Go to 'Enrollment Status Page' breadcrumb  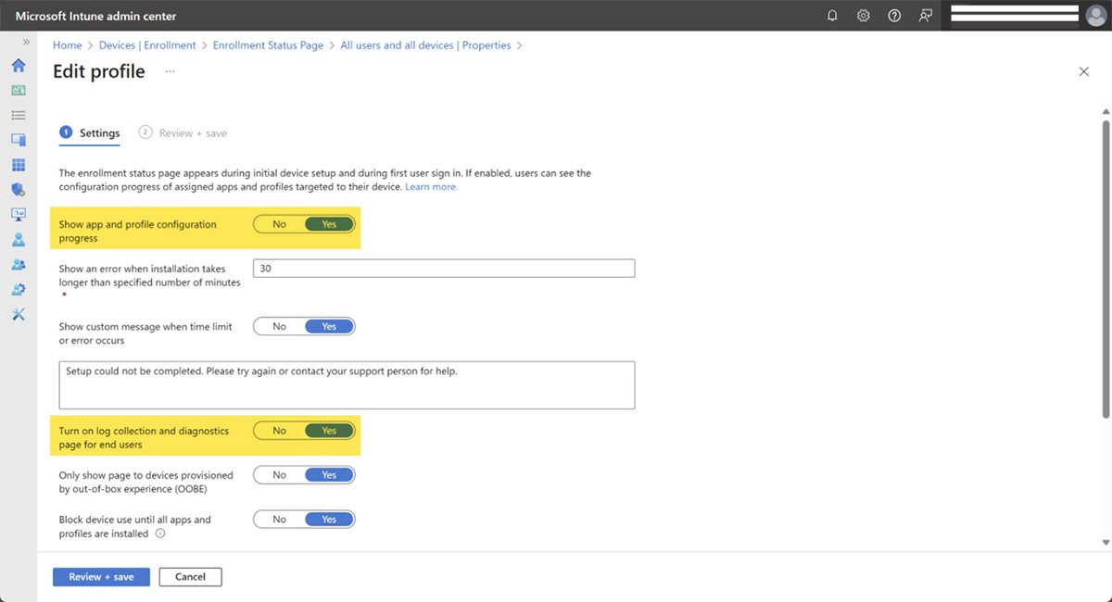[x=268, y=45]
